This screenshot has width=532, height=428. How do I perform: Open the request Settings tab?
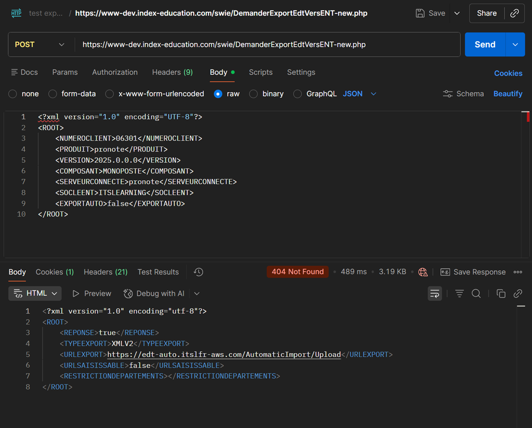pyautogui.click(x=301, y=72)
